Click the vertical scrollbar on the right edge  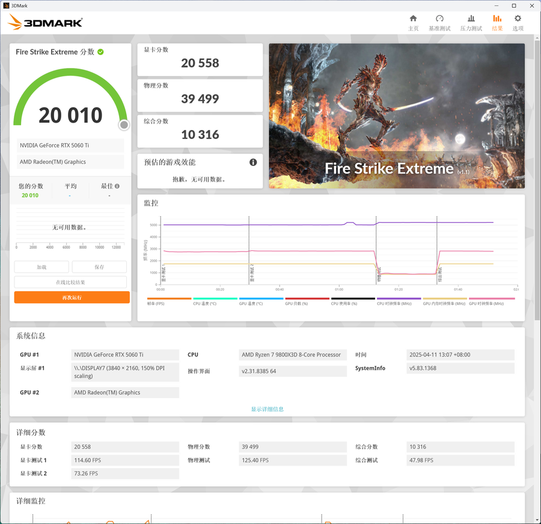click(537, 180)
